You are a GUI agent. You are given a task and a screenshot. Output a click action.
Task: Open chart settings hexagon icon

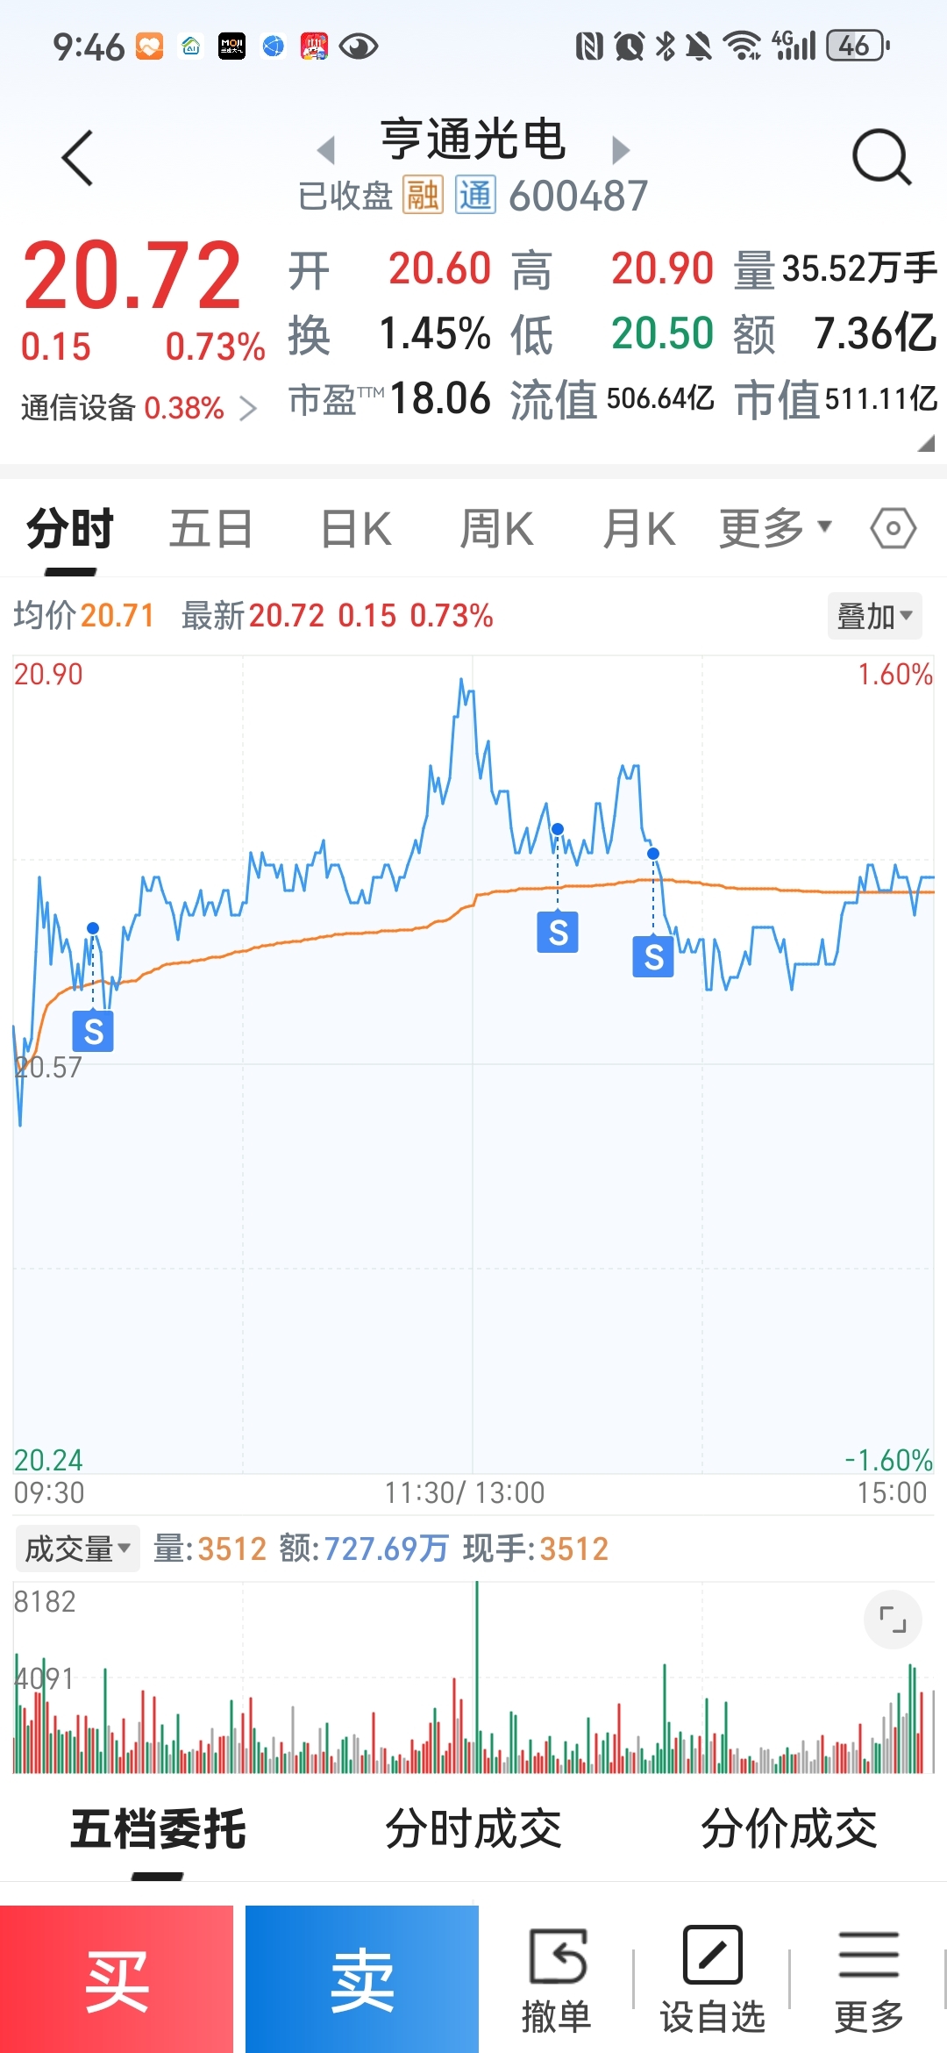click(893, 528)
